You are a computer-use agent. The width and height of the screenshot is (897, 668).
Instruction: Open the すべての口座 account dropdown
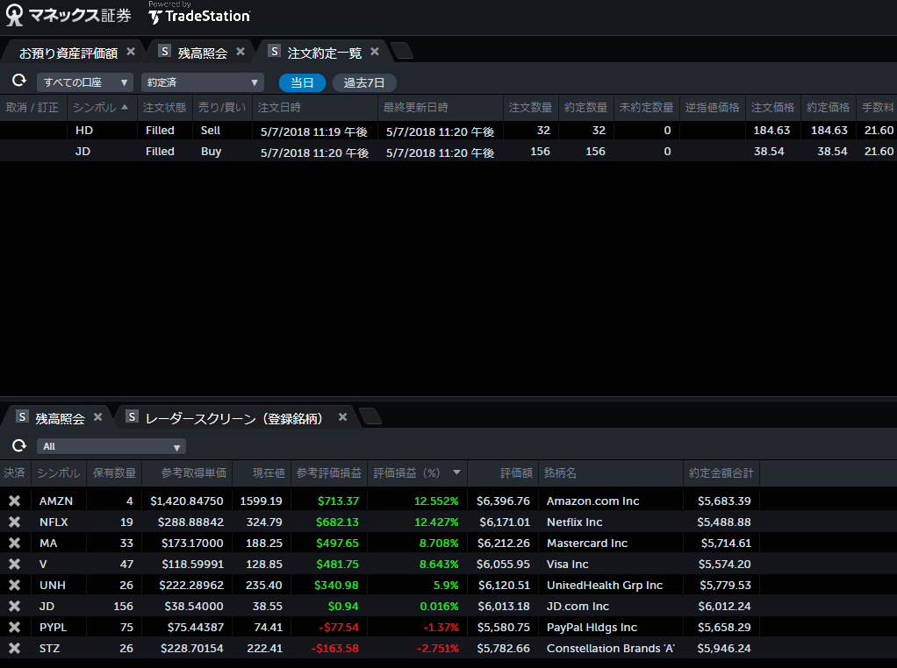click(84, 82)
